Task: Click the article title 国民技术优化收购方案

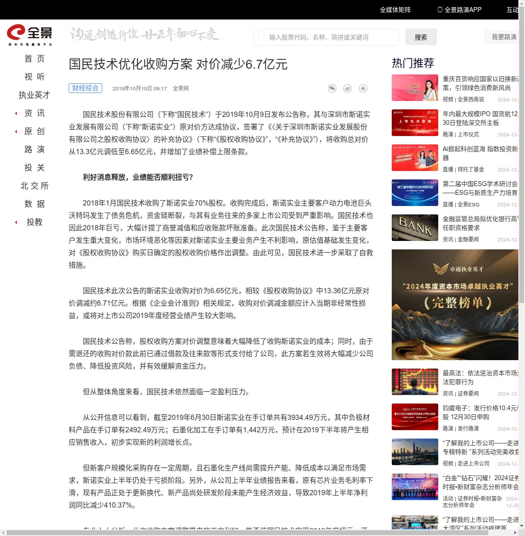Action: (x=178, y=64)
